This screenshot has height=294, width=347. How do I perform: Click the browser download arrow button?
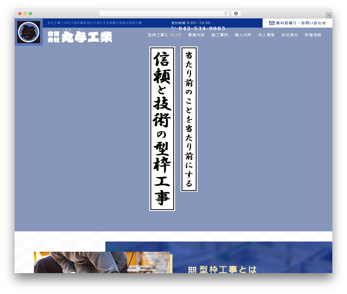pos(236,14)
